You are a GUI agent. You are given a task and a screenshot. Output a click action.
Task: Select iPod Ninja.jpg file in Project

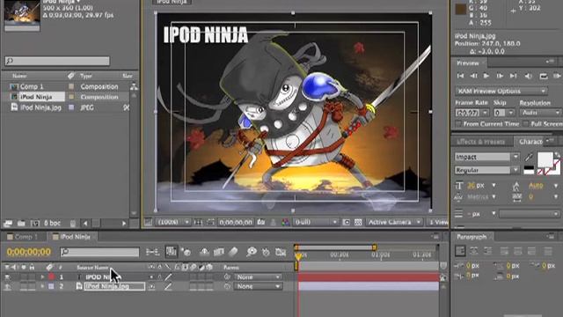[40, 107]
